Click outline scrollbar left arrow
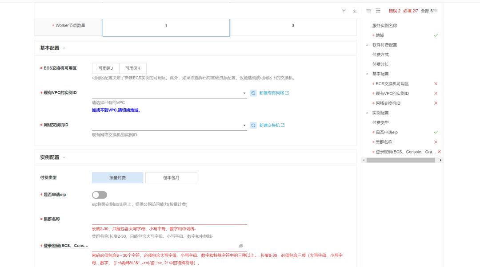This screenshot has height=267, width=480. click(364, 160)
